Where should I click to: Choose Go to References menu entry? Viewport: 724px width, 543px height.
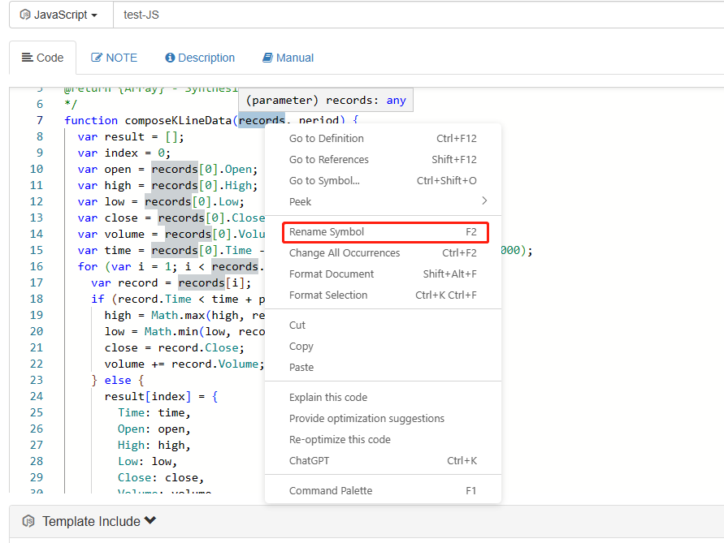[329, 160]
